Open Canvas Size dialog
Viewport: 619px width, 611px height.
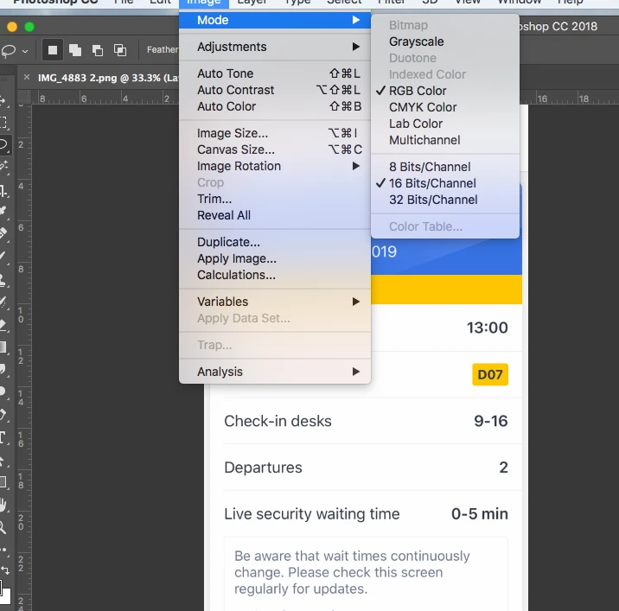coord(275,150)
